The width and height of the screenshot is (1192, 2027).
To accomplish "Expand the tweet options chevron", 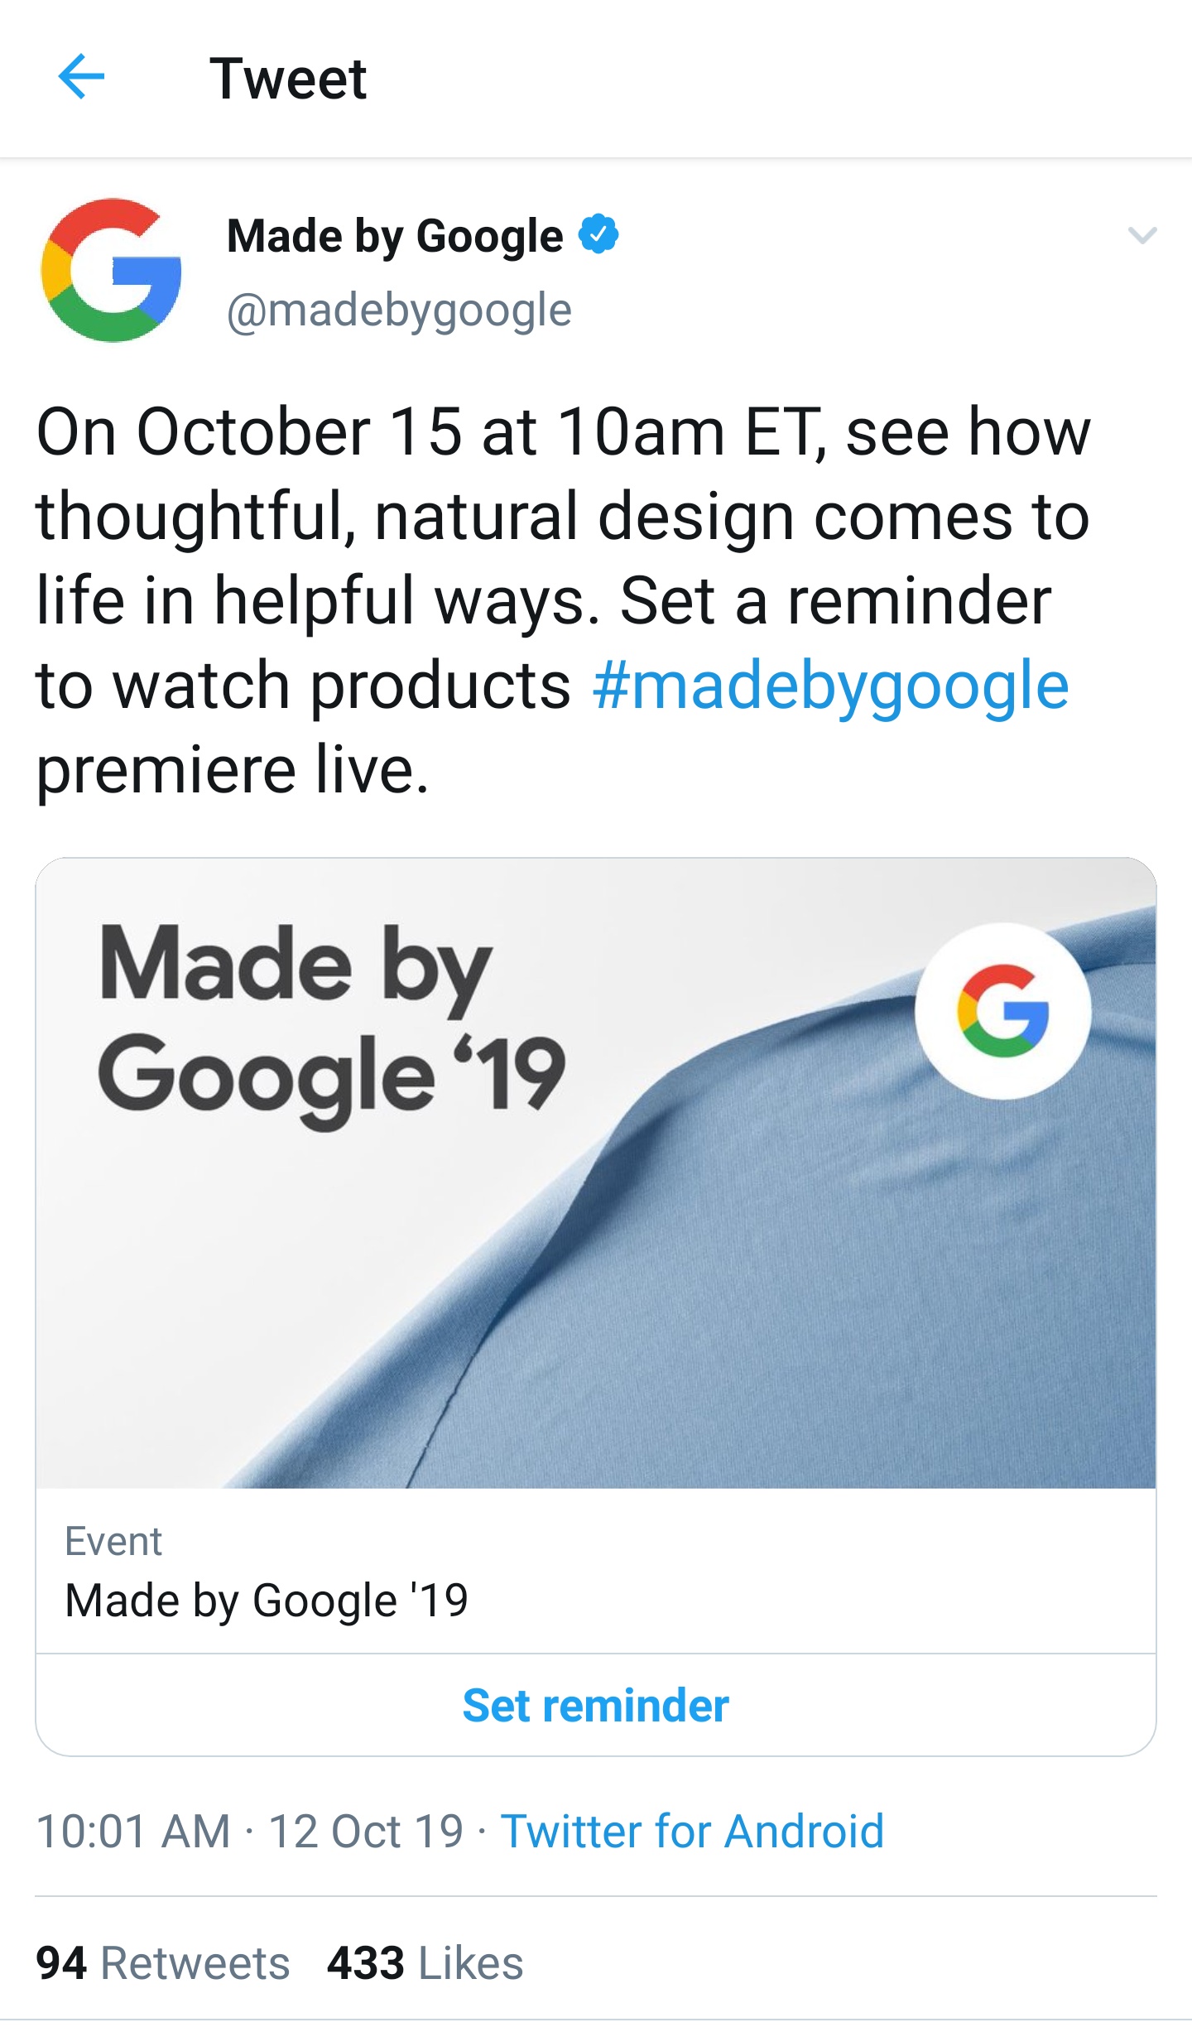I will click(1142, 236).
